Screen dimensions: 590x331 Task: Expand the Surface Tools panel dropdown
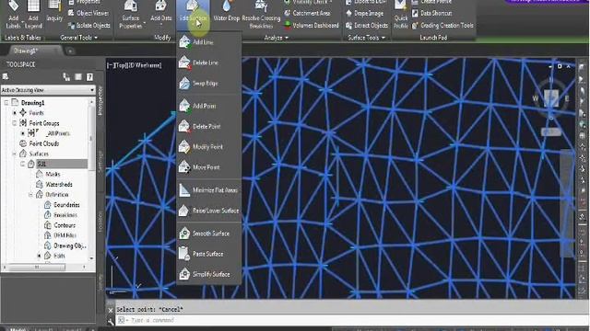(366, 37)
